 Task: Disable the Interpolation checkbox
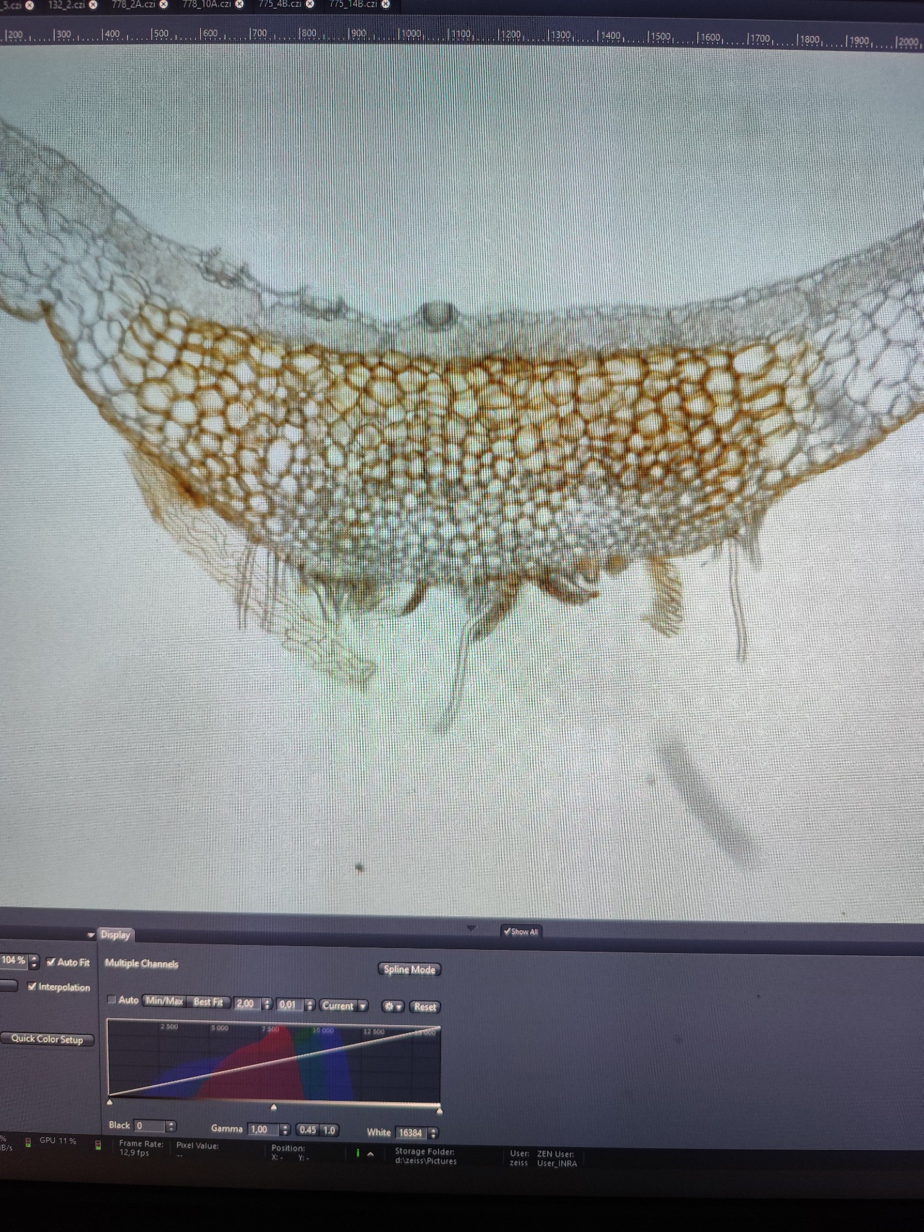(x=33, y=986)
